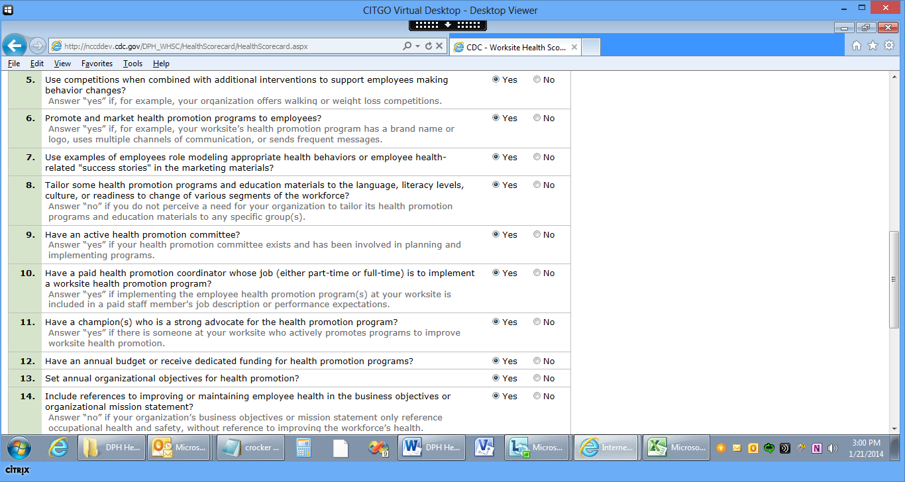Switch to Microsoft Lync in the taskbar
The image size is (905, 482).
535,448
